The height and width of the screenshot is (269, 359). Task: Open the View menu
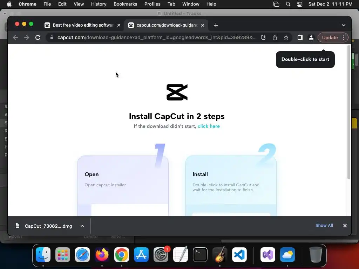click(x=79, y=4)
